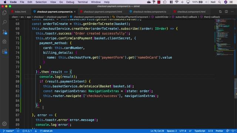Click Prettier in status bar
Screen dimensions: 237x133
[x=219, y=131]
